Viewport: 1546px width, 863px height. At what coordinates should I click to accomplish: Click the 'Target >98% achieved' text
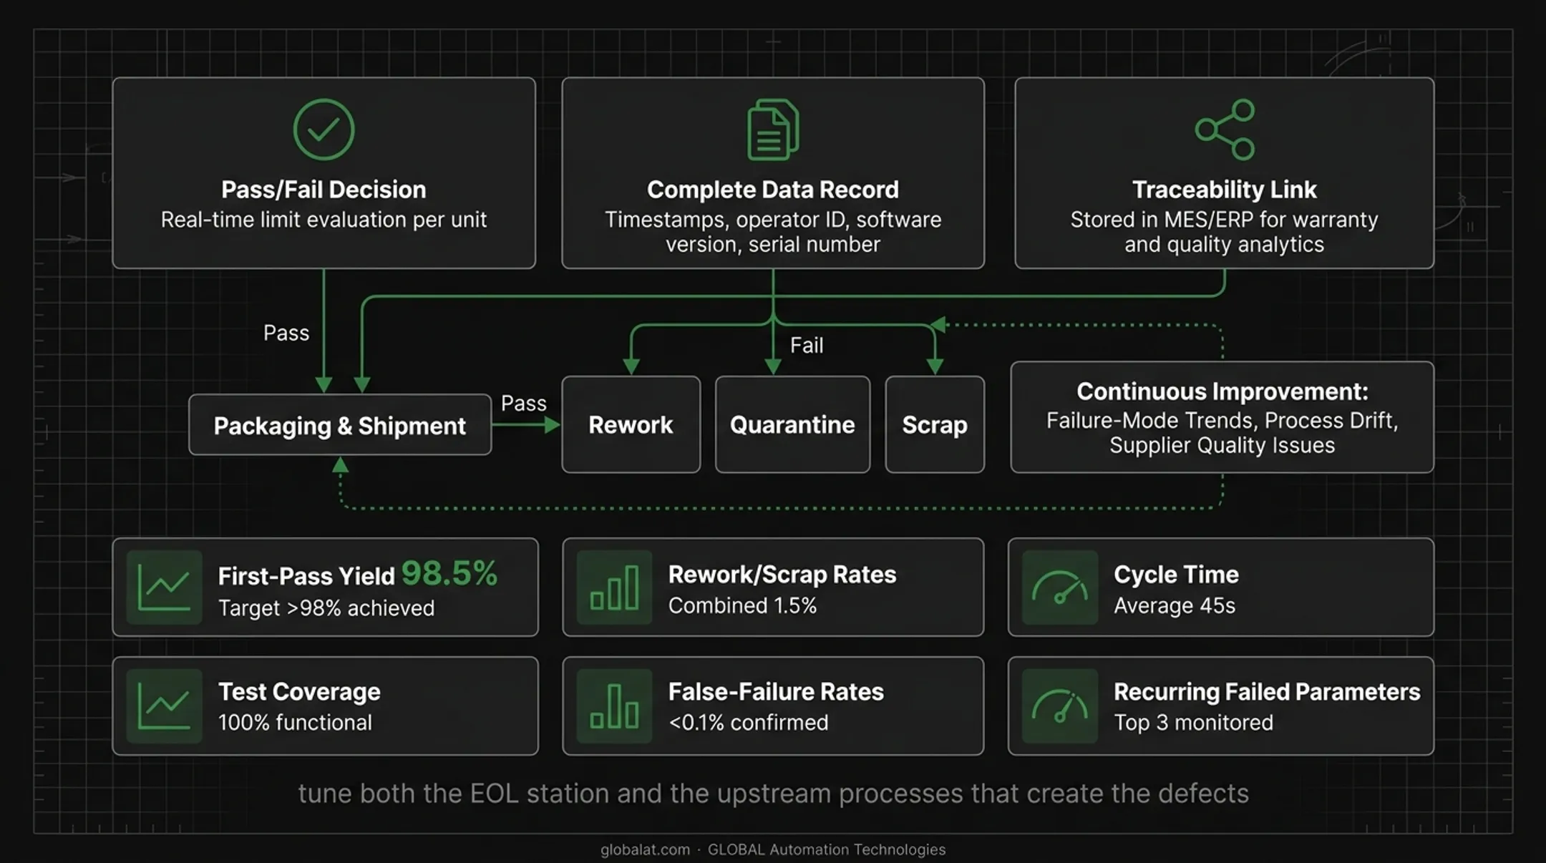[x=326, y=608]
